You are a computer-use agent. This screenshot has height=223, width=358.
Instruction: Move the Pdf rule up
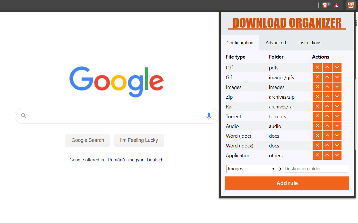pos(327,67)
